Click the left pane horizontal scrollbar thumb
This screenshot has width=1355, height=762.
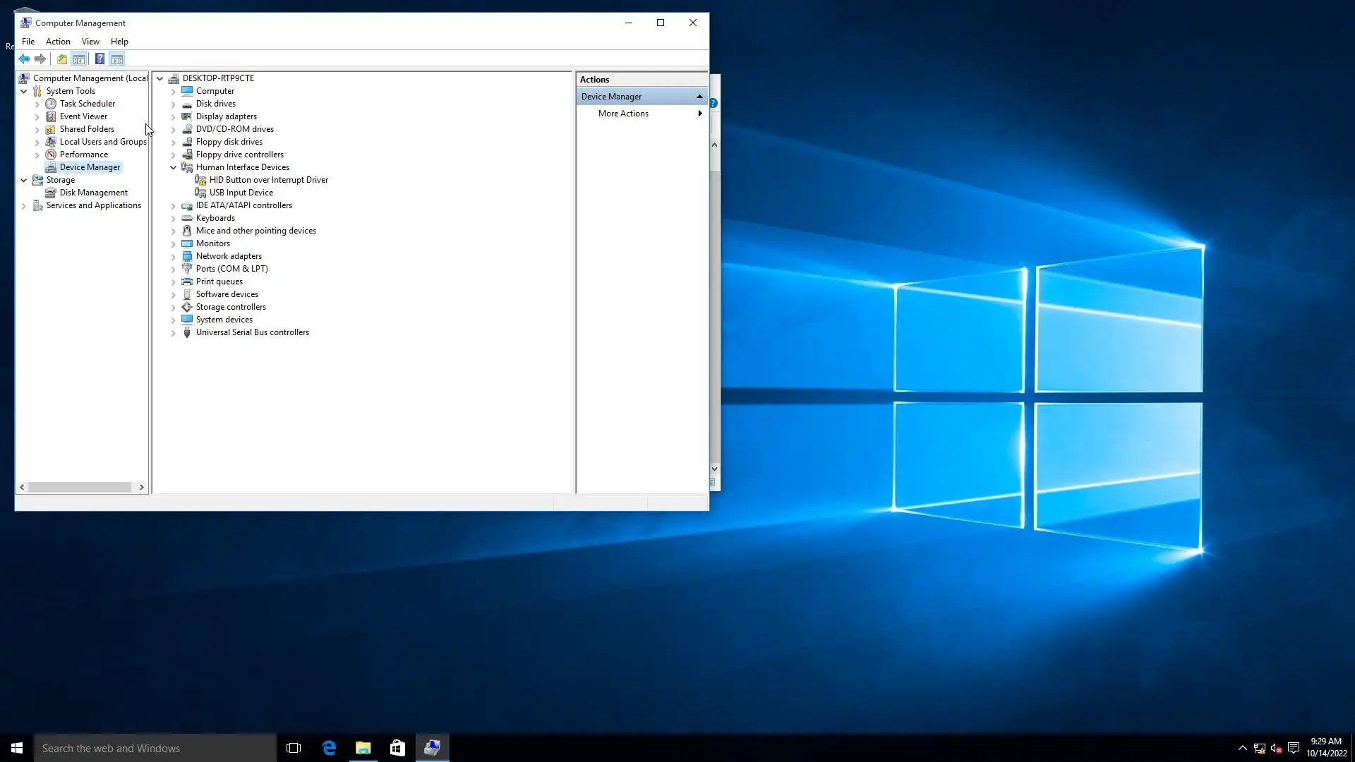[x=79, y=487]
